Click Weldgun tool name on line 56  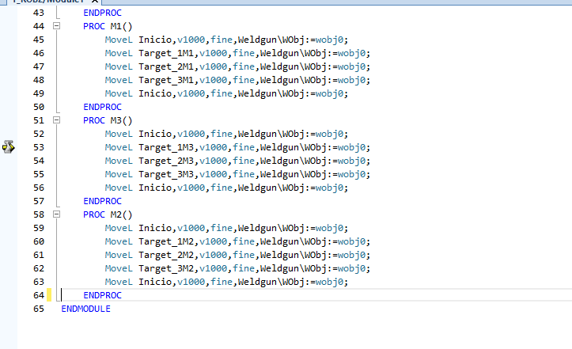click(x=258, y=188)
